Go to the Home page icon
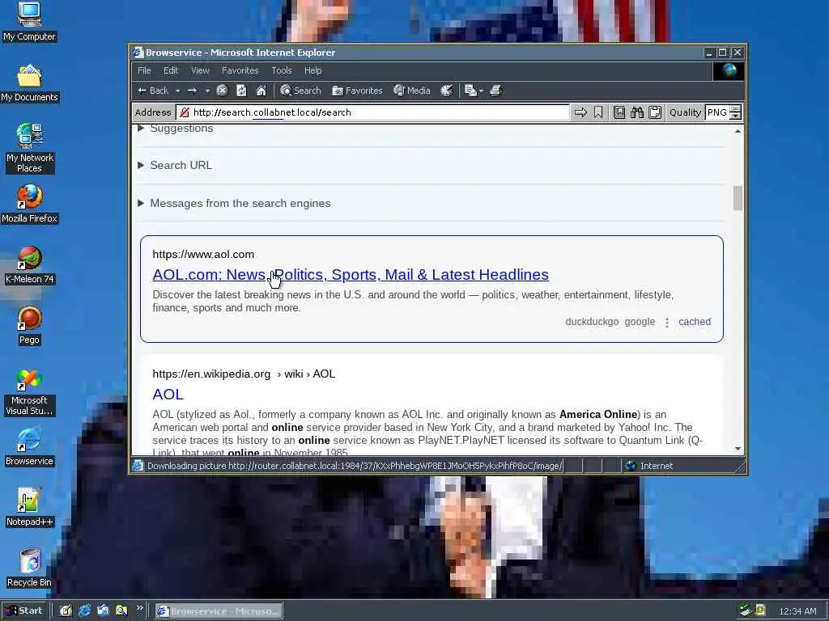This screenshot has width=829, height=621. [261, 91]
